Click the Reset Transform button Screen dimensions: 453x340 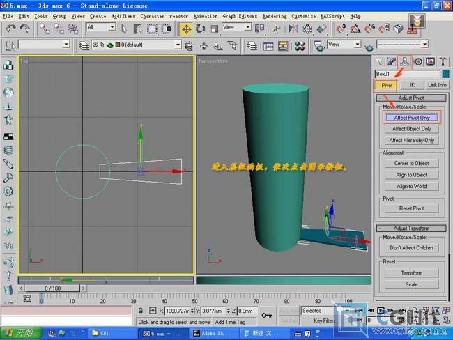coord(412,273)
